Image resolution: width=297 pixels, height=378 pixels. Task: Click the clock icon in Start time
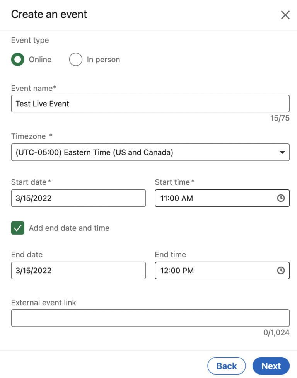(x=281, y=198)
